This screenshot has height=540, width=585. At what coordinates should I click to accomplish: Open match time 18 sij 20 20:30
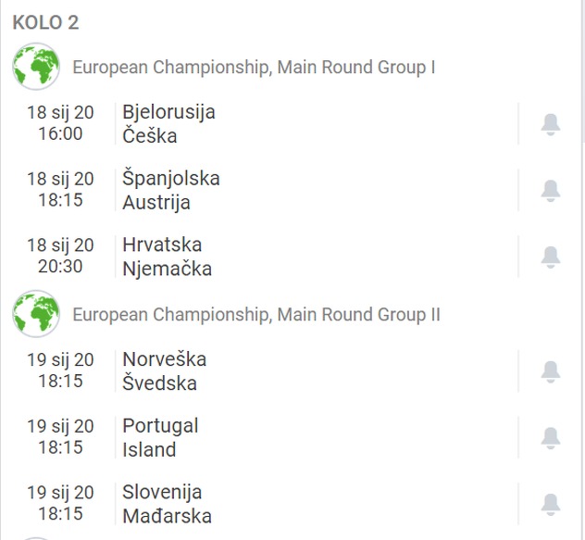point(60,256)
